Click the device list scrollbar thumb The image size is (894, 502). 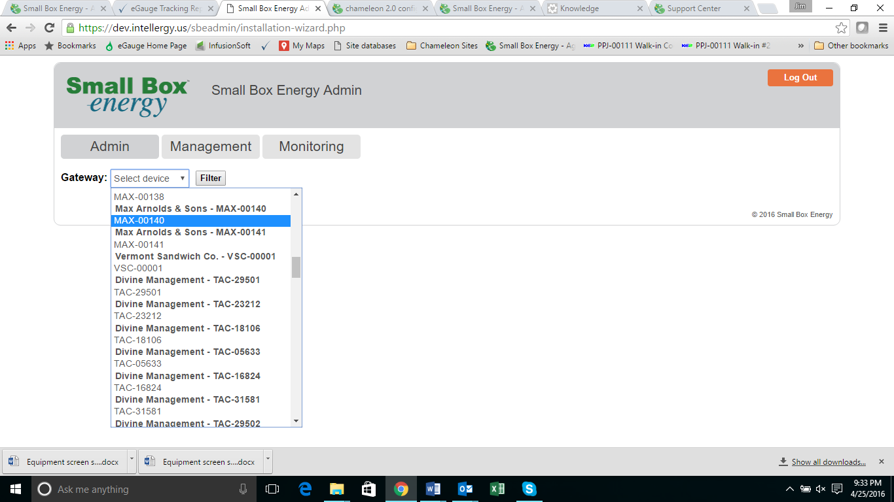(296, 267)
